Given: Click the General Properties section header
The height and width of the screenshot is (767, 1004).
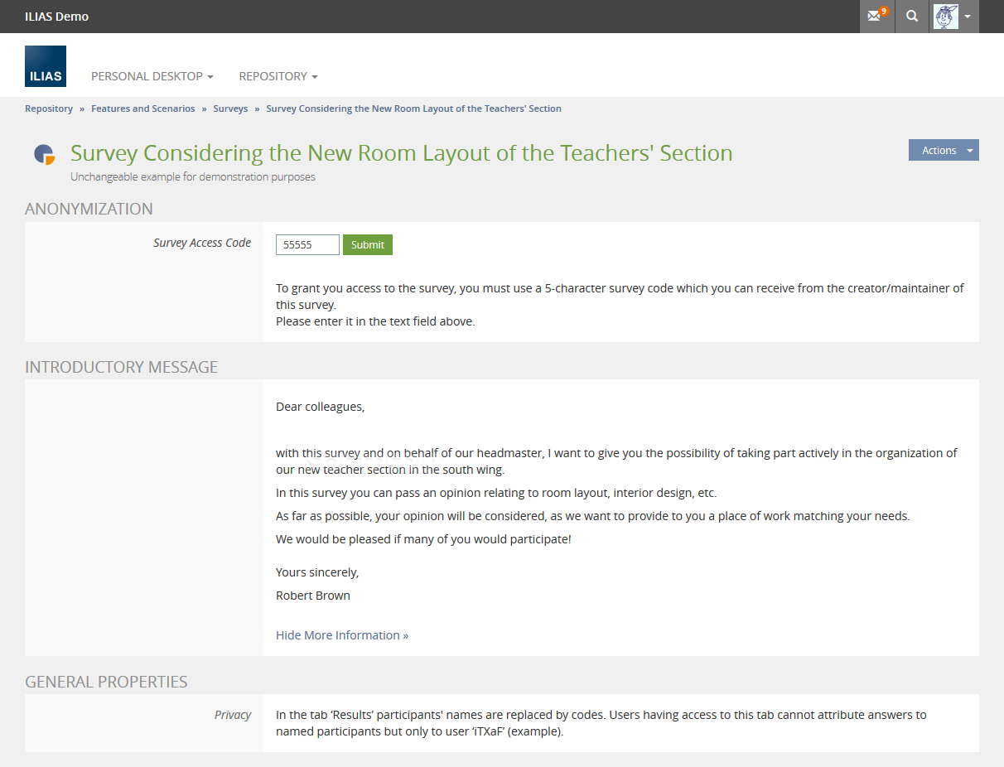Looking at the screenshot, I should tap(106, 682).
